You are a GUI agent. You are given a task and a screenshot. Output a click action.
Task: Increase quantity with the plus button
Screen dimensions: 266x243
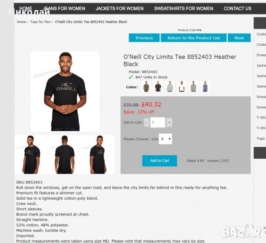[x=169, y=122]
